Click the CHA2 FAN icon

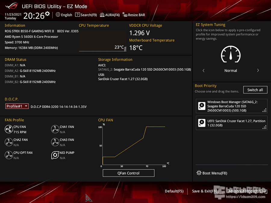pyautogui.click(x=9, y=142)
